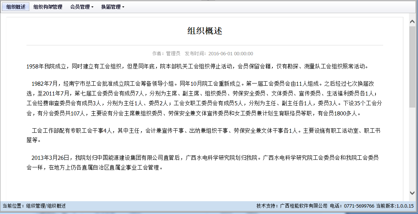
Task: Click the author name 管理员
Action: (x=173, y=53)
